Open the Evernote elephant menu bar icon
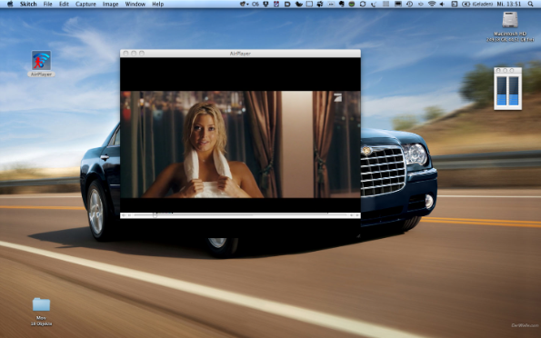This screenshot has height=338, width=541. click(342, 5)
